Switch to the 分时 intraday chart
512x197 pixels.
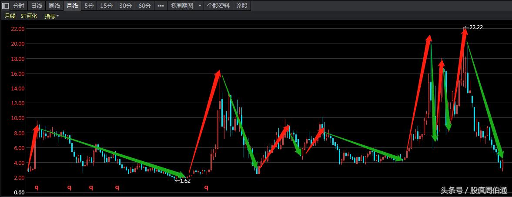[18, 6]
